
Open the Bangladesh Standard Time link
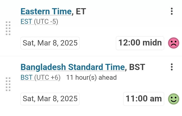click(73, 67)
